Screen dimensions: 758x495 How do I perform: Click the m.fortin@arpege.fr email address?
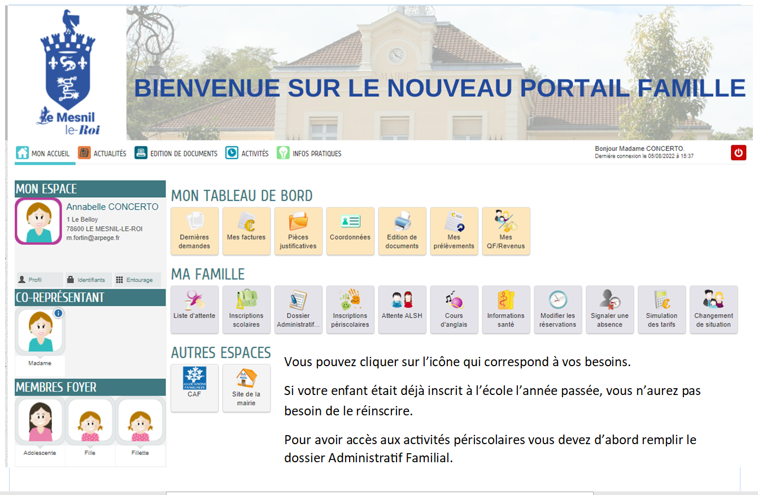pos(93,238)
